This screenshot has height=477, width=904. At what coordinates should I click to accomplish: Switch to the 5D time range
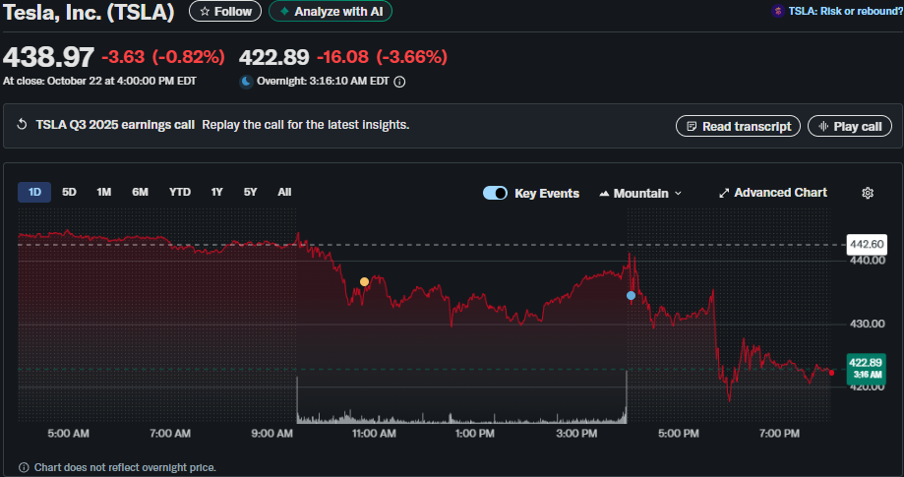(x=69, y=193)
